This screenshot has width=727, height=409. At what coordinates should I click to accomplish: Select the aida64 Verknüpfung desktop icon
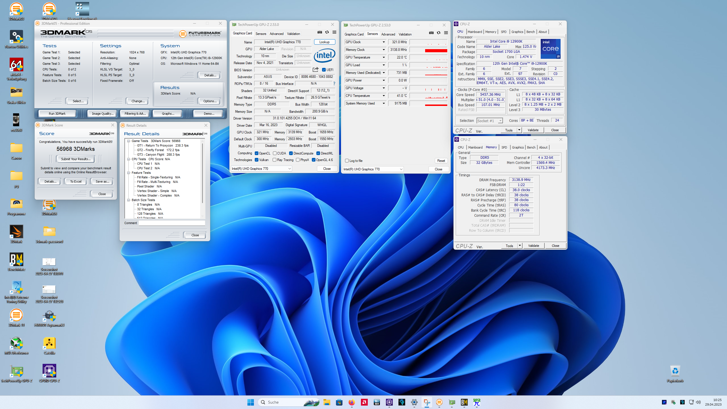point(16,69)
